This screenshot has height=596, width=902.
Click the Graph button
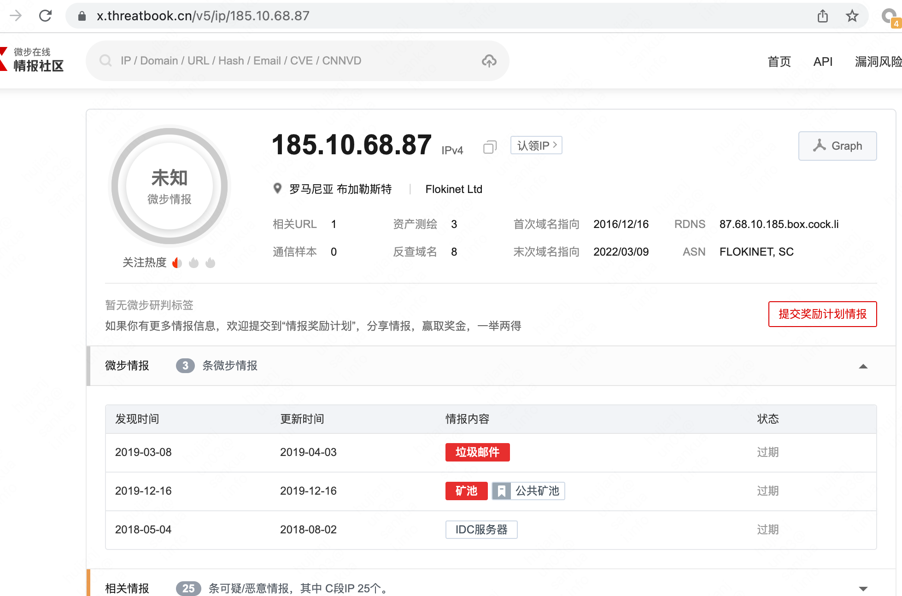coord(837,146)
